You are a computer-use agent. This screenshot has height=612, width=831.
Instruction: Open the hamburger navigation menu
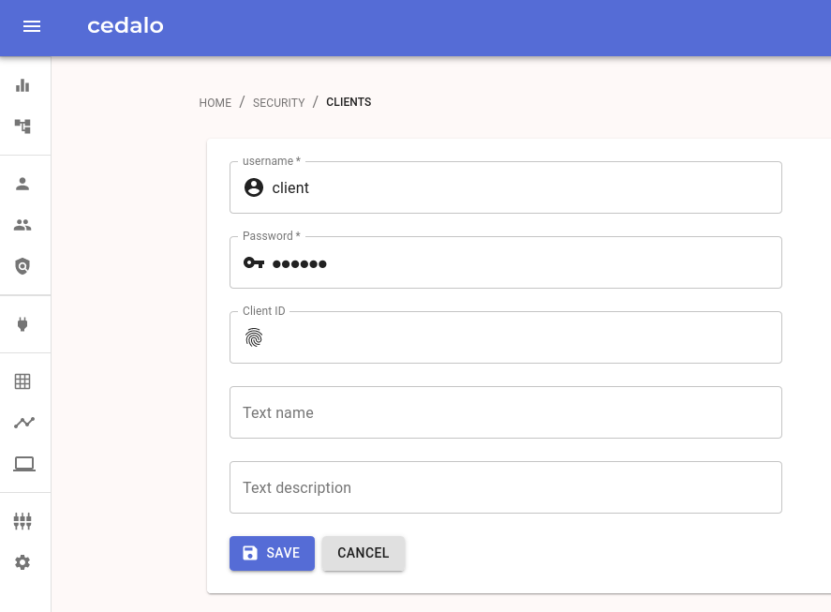coord(32,26)
